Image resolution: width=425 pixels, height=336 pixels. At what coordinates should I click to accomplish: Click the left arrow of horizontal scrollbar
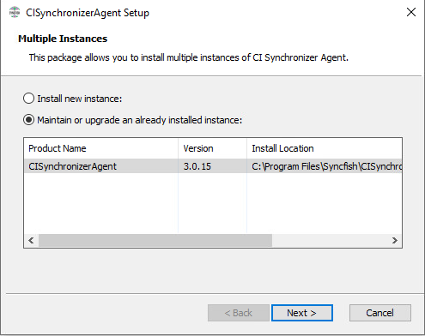(x=31, y=241)
